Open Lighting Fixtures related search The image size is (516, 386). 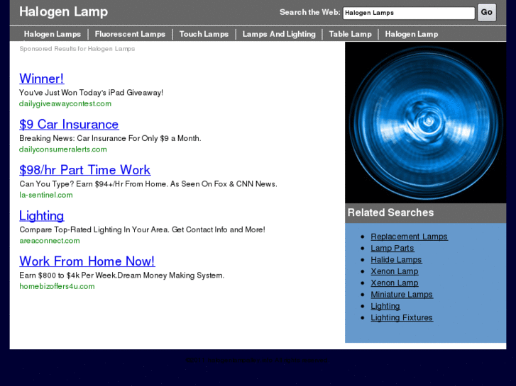tap(402, 318)
